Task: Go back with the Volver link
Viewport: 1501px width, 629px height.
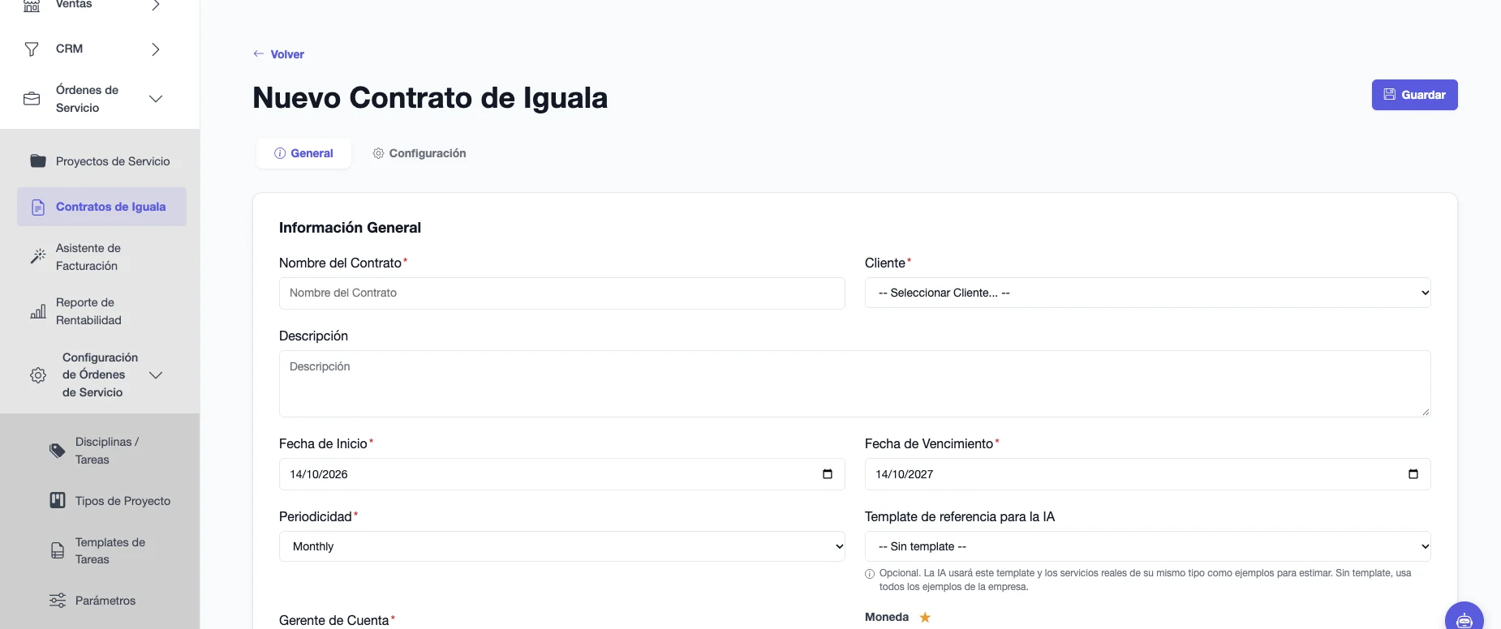Action: click(278, 54)
